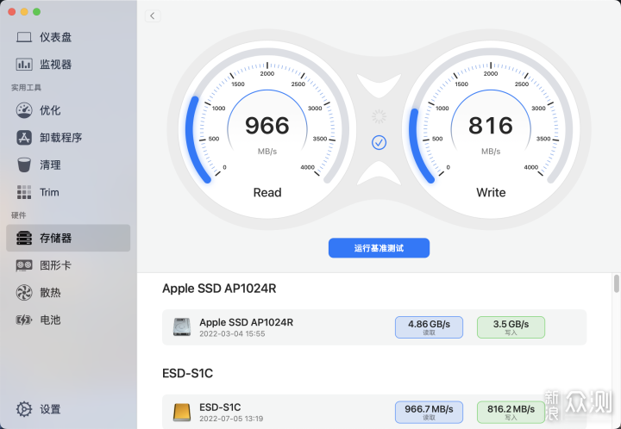Click the 3.5 GB/s 写入 badge
This screenshot has width=621, height=429.
[511, 327]
